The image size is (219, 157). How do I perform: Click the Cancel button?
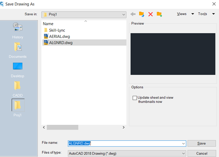[202, 153]
